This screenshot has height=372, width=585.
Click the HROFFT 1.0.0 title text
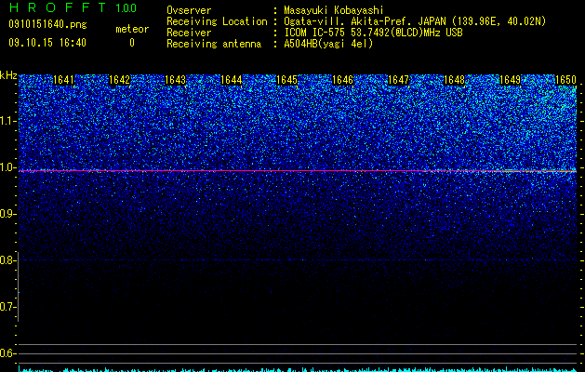pos(73,7)
